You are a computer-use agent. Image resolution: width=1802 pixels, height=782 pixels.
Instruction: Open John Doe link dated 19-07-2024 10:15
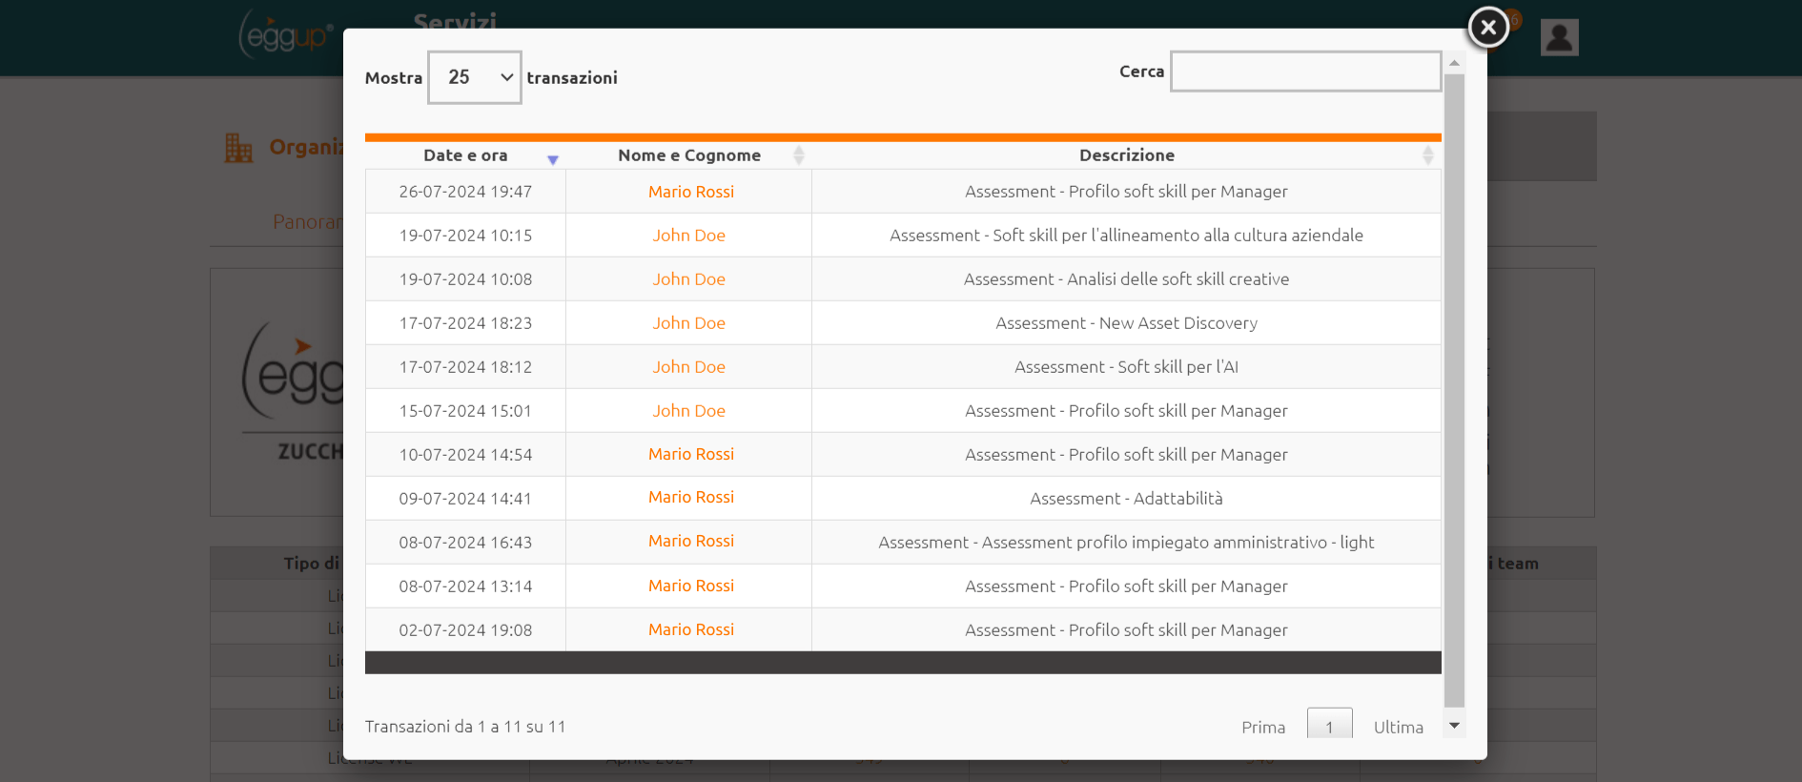[x=688, y=236]
